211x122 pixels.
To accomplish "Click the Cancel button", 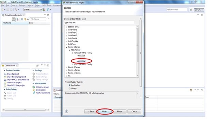I will [x=134, y=111].
